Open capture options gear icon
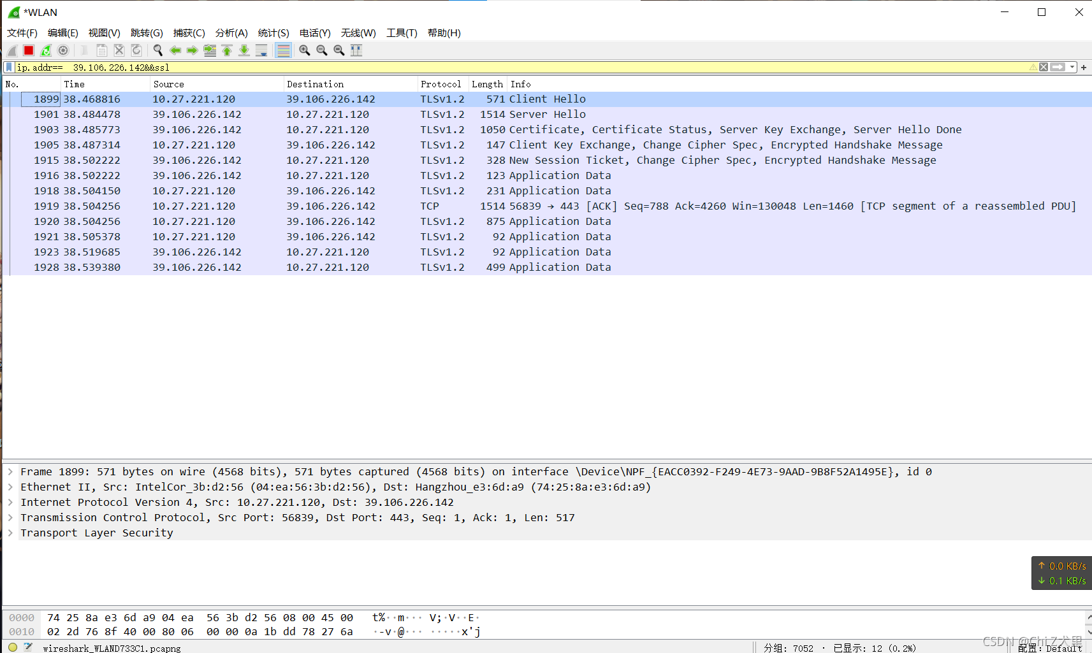The image size is (1092, 653). [63, 50]
